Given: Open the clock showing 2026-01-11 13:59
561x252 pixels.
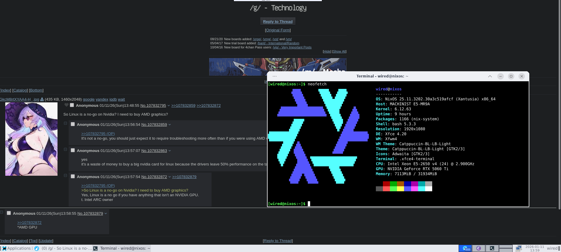Looking at the screenshot, I should tap(535, 248).
